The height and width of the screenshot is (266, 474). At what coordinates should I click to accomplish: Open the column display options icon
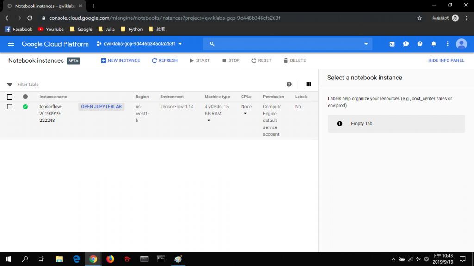point(309,85)
